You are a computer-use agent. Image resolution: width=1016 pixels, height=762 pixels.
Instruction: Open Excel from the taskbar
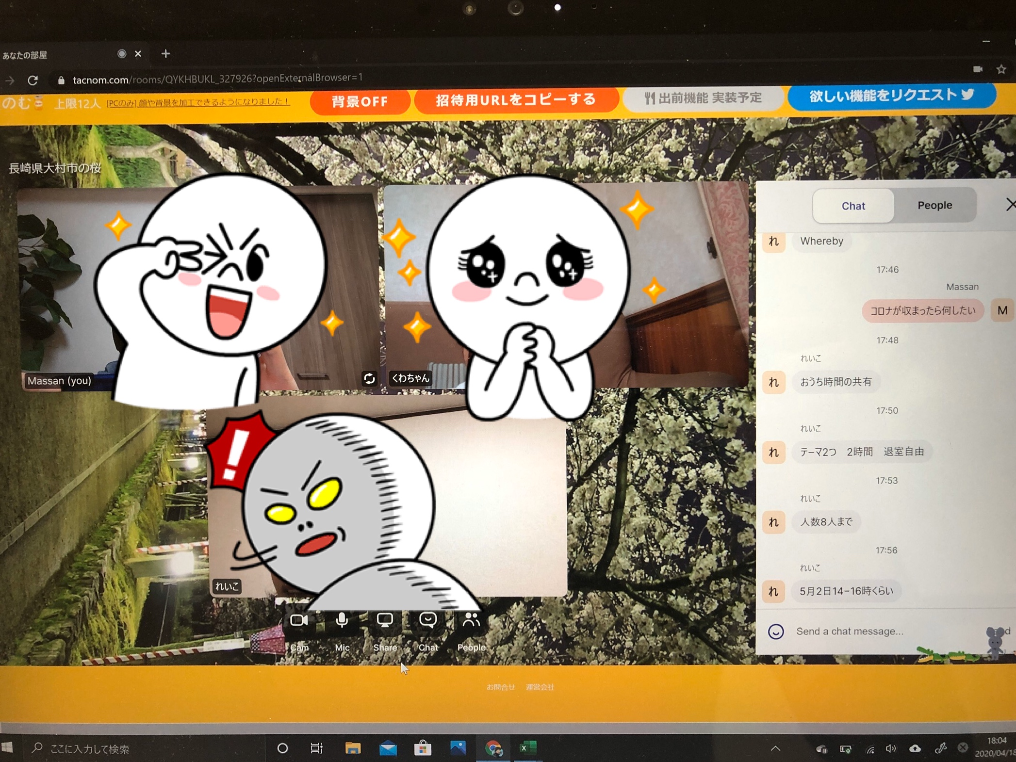point(527,748)
